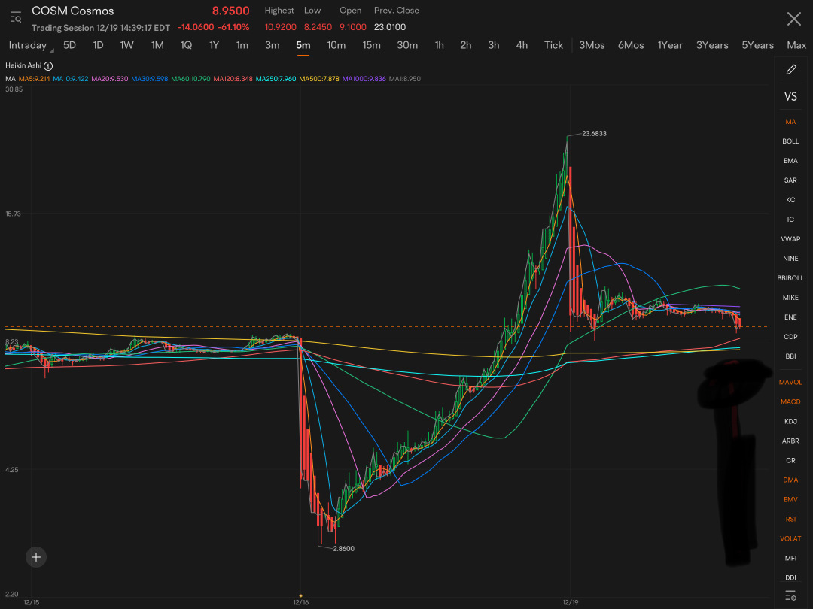813x609 pixels.
Task: Select the 1Q timeframe
Action: [186, 45]
